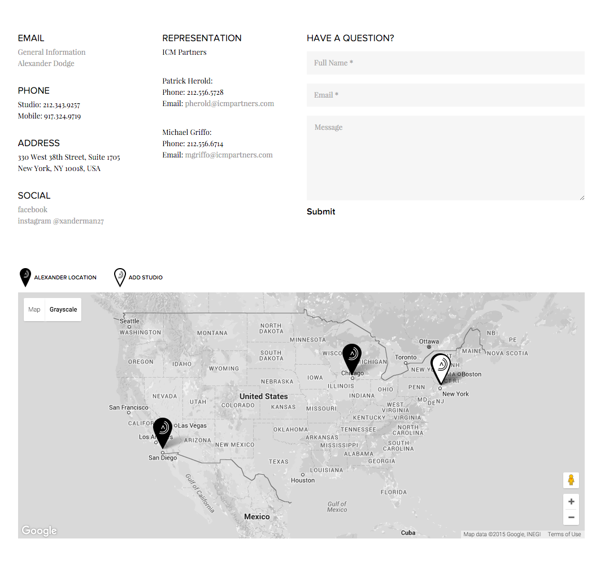Click into the Message text area
The height and width of the screenshot is (565, 609).
pyautogui.click(x=445, y=158)
